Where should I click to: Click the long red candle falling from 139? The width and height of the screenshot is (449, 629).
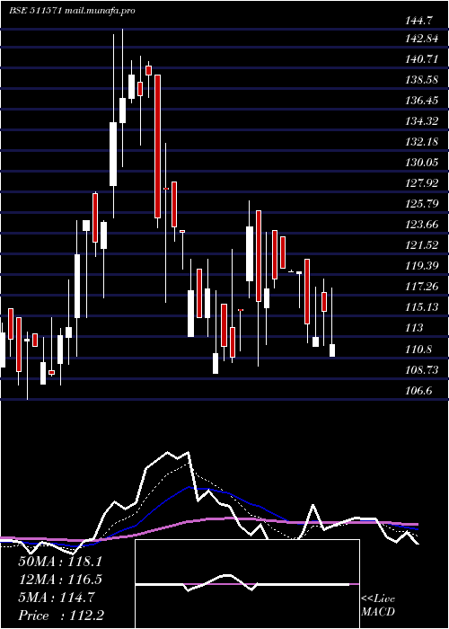tap(158, 146)
